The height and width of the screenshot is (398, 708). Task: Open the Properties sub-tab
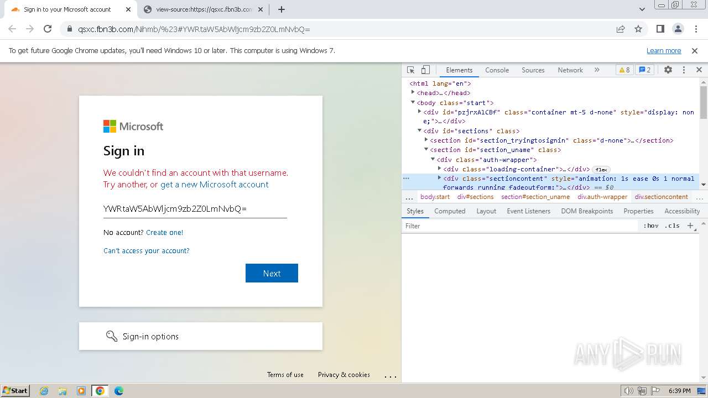pyautogui.click(x=638, y=211)
